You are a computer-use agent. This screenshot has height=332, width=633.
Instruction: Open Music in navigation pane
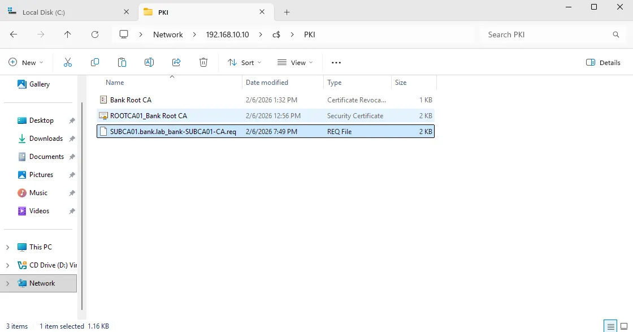[38, 193]
